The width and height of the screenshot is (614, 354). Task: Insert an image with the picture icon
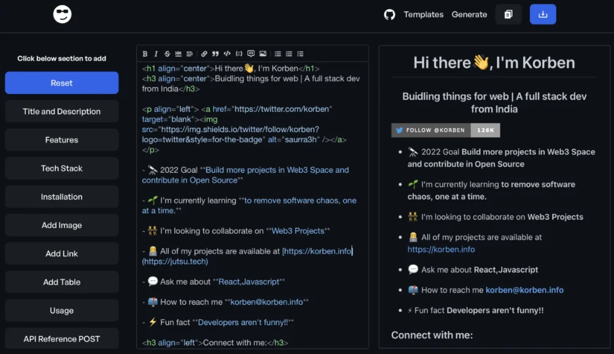[263, 53]
